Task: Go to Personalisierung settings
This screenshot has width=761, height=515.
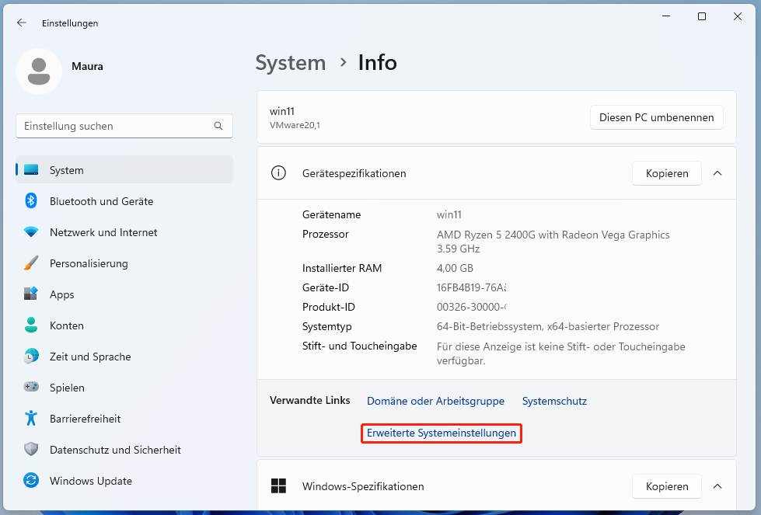Action: (124, 263)
